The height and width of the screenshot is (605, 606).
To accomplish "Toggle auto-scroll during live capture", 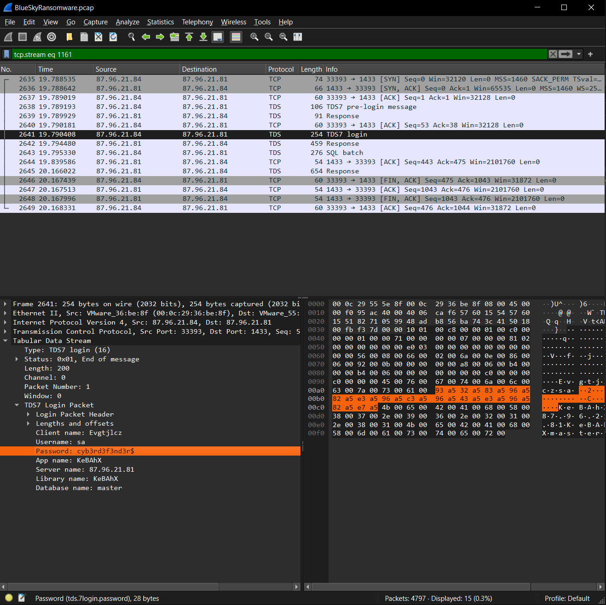I will [x=218, y=37].
